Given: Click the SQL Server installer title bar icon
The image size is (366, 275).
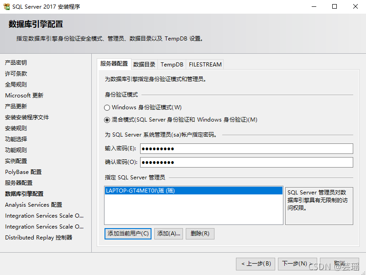Looking at the screenshot, I should [x=6, y=6].
